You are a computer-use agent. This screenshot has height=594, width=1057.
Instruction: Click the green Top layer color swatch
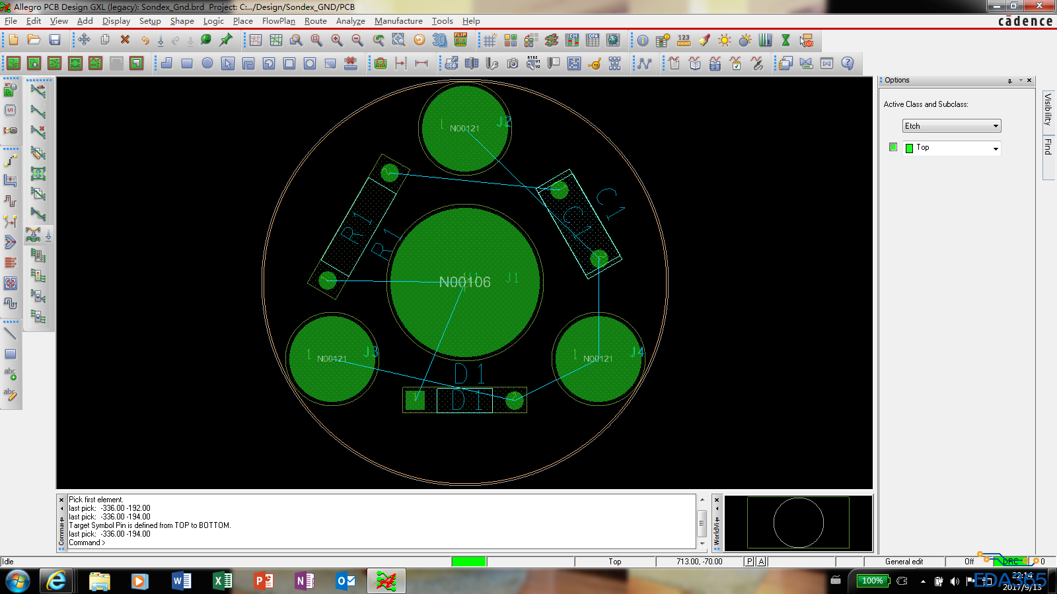point(909,148)
